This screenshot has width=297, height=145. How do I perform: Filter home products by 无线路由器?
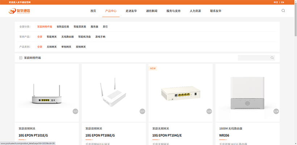tap(67, 37)
